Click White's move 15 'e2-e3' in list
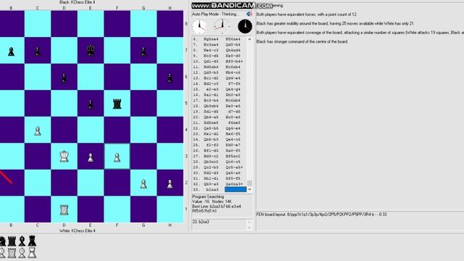The width and height of the screenshot is (464, 261). click(212, 89)
